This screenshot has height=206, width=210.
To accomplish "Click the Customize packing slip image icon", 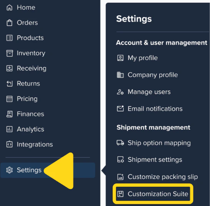I will click(x=120, y=177).
